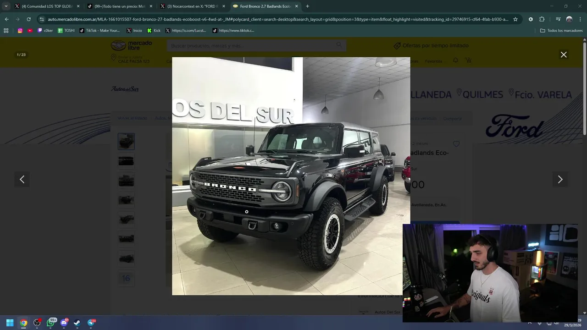Screen dimensions: 587x330
Task: Open the Instagram bookmark
Action: coord(20,31)
